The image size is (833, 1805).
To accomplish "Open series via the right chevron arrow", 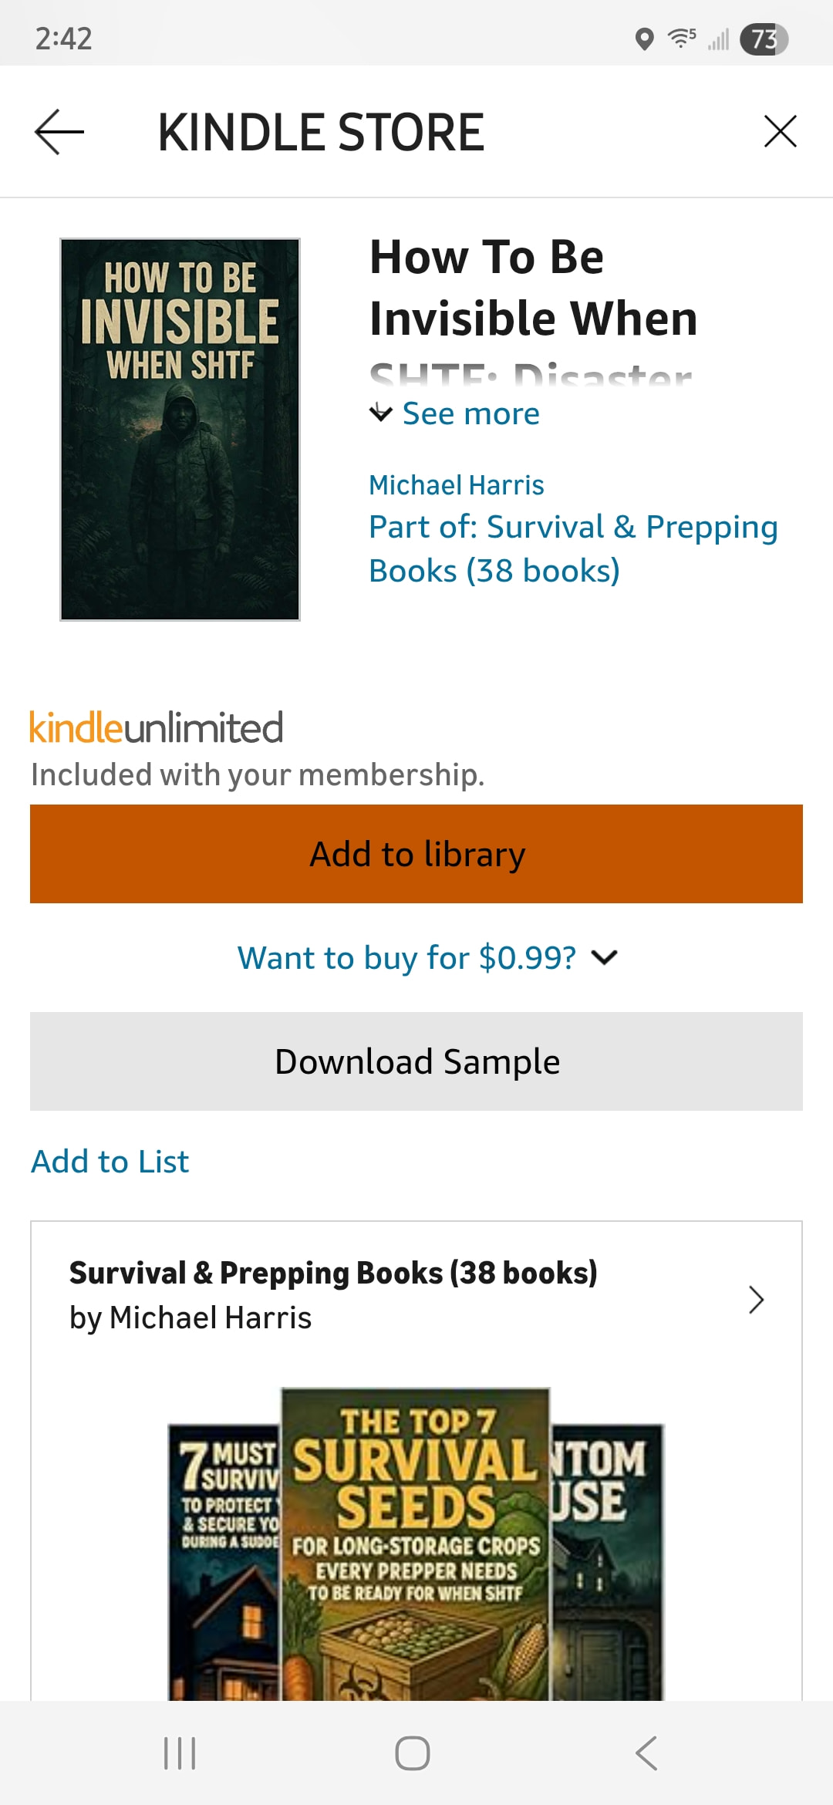I will click(x=756, y=1300).
